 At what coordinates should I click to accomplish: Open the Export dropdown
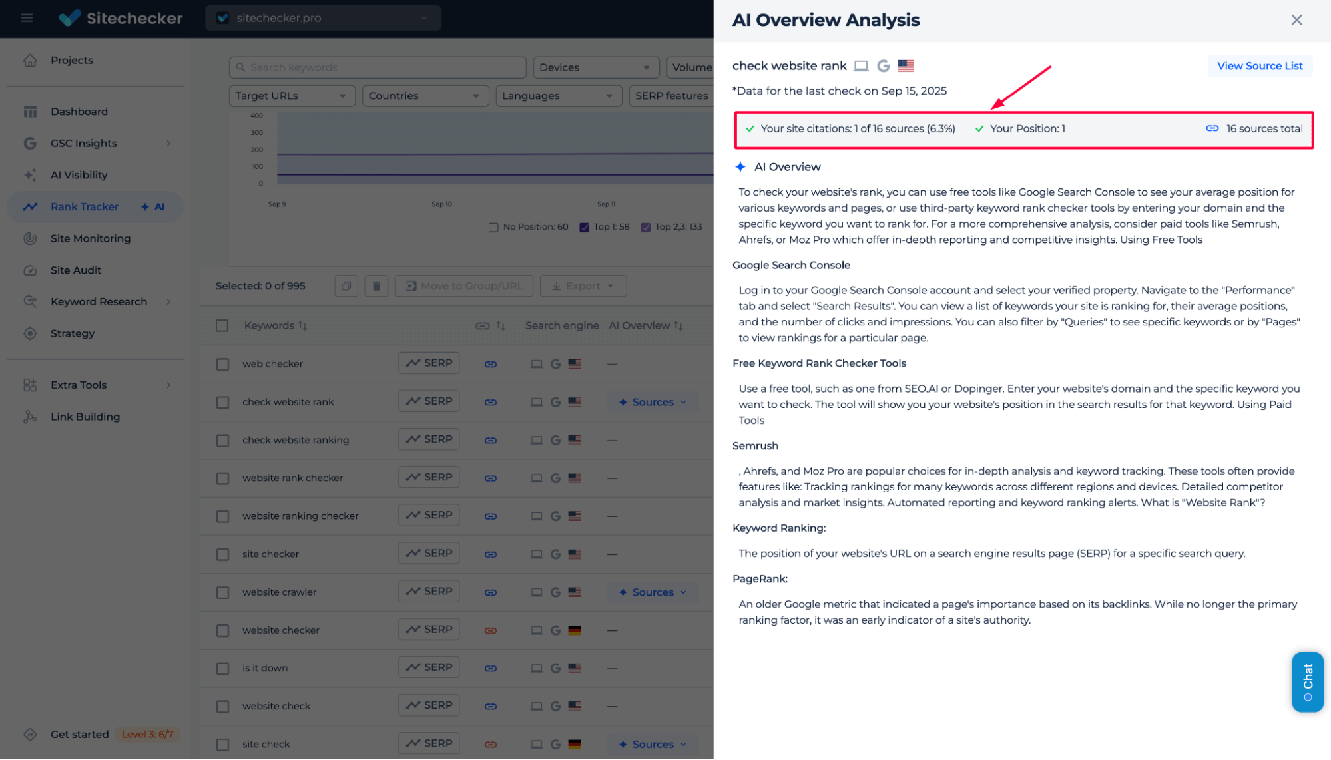coord(583,286)
